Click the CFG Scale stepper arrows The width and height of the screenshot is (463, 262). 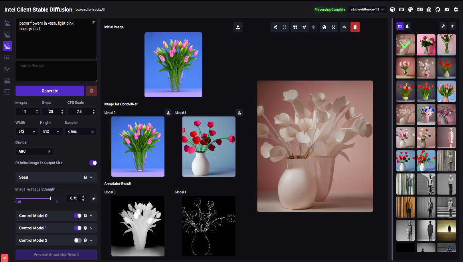(x=94, y=112)
